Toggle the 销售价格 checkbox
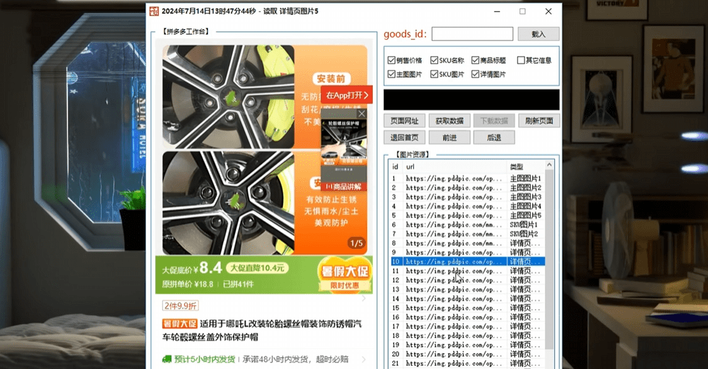 392,60
